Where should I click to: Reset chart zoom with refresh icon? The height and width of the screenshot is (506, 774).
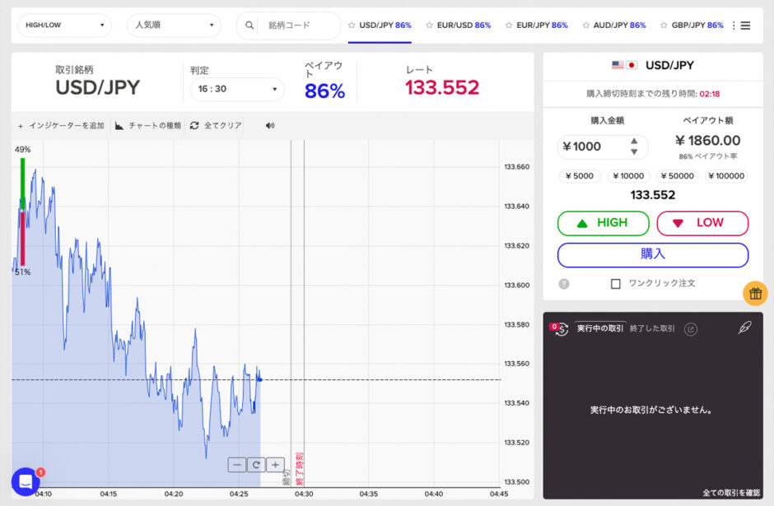[256, 465]
